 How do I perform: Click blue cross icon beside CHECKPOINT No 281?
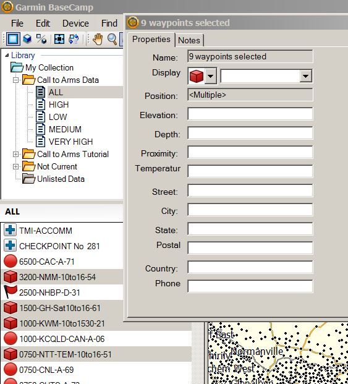(11, 245)
